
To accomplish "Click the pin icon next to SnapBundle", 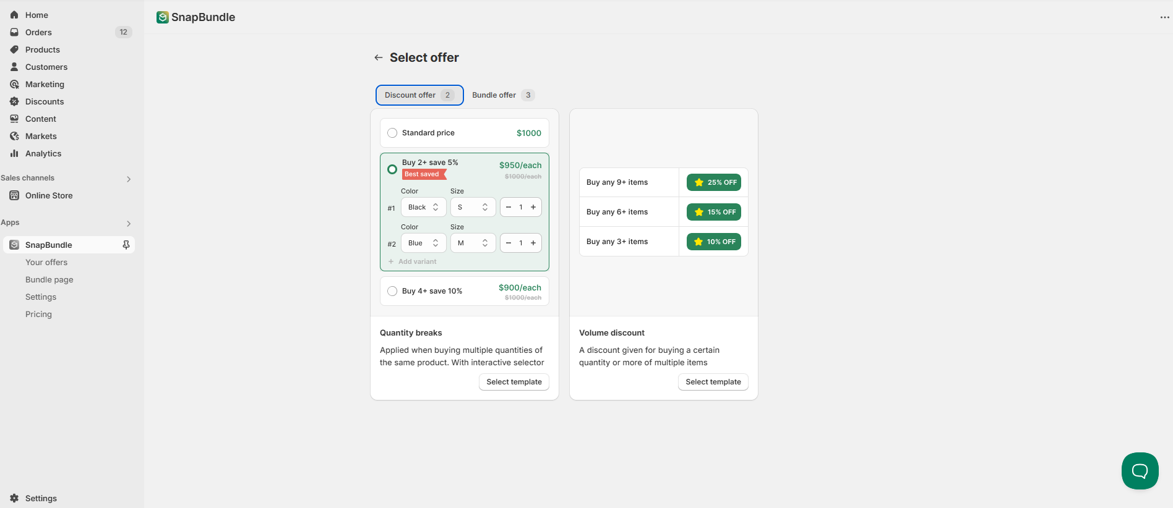I will click(126, 245).
